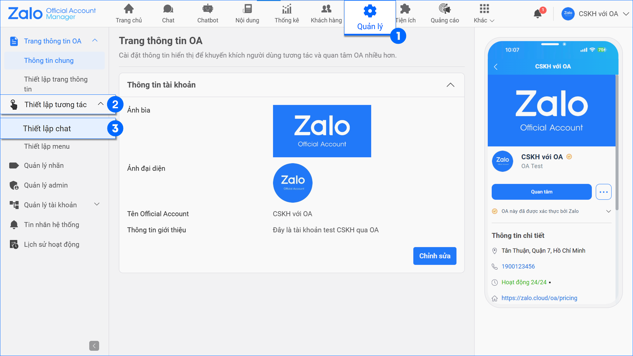Open the Chatbot robot icon

[x=207, y=9]
